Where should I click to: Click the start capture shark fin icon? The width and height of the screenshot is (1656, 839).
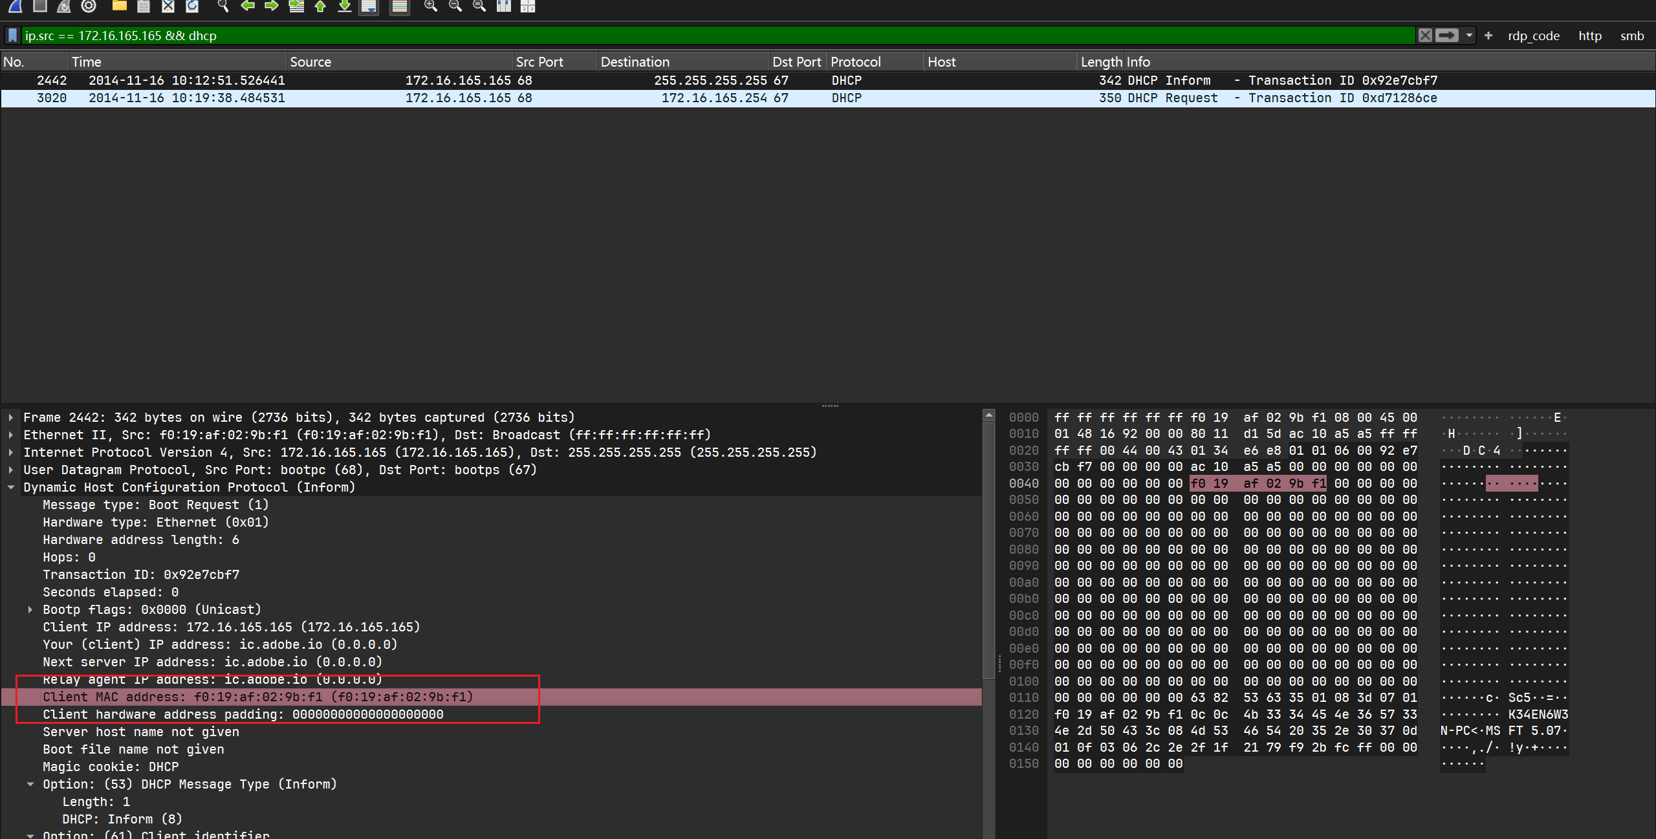coord(16,6)
